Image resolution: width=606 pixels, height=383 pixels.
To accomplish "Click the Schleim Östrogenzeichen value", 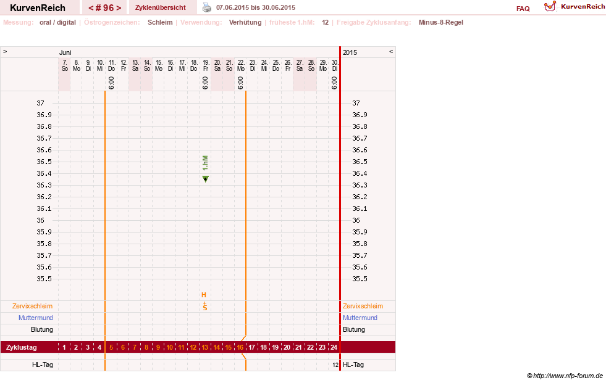I will 160,22.
